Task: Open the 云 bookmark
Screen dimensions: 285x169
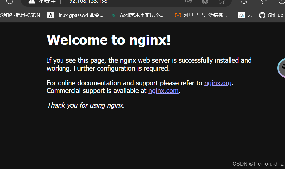Action: click(x=245, y=15)
